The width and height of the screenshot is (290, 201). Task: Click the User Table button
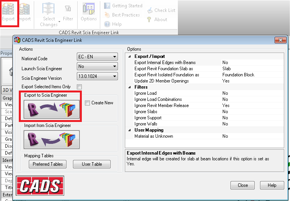92,164
